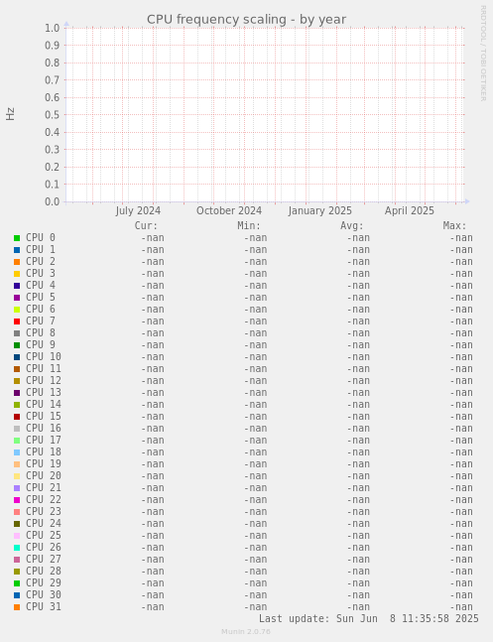Click the 'CPU 14' legend label

point(44,404)
